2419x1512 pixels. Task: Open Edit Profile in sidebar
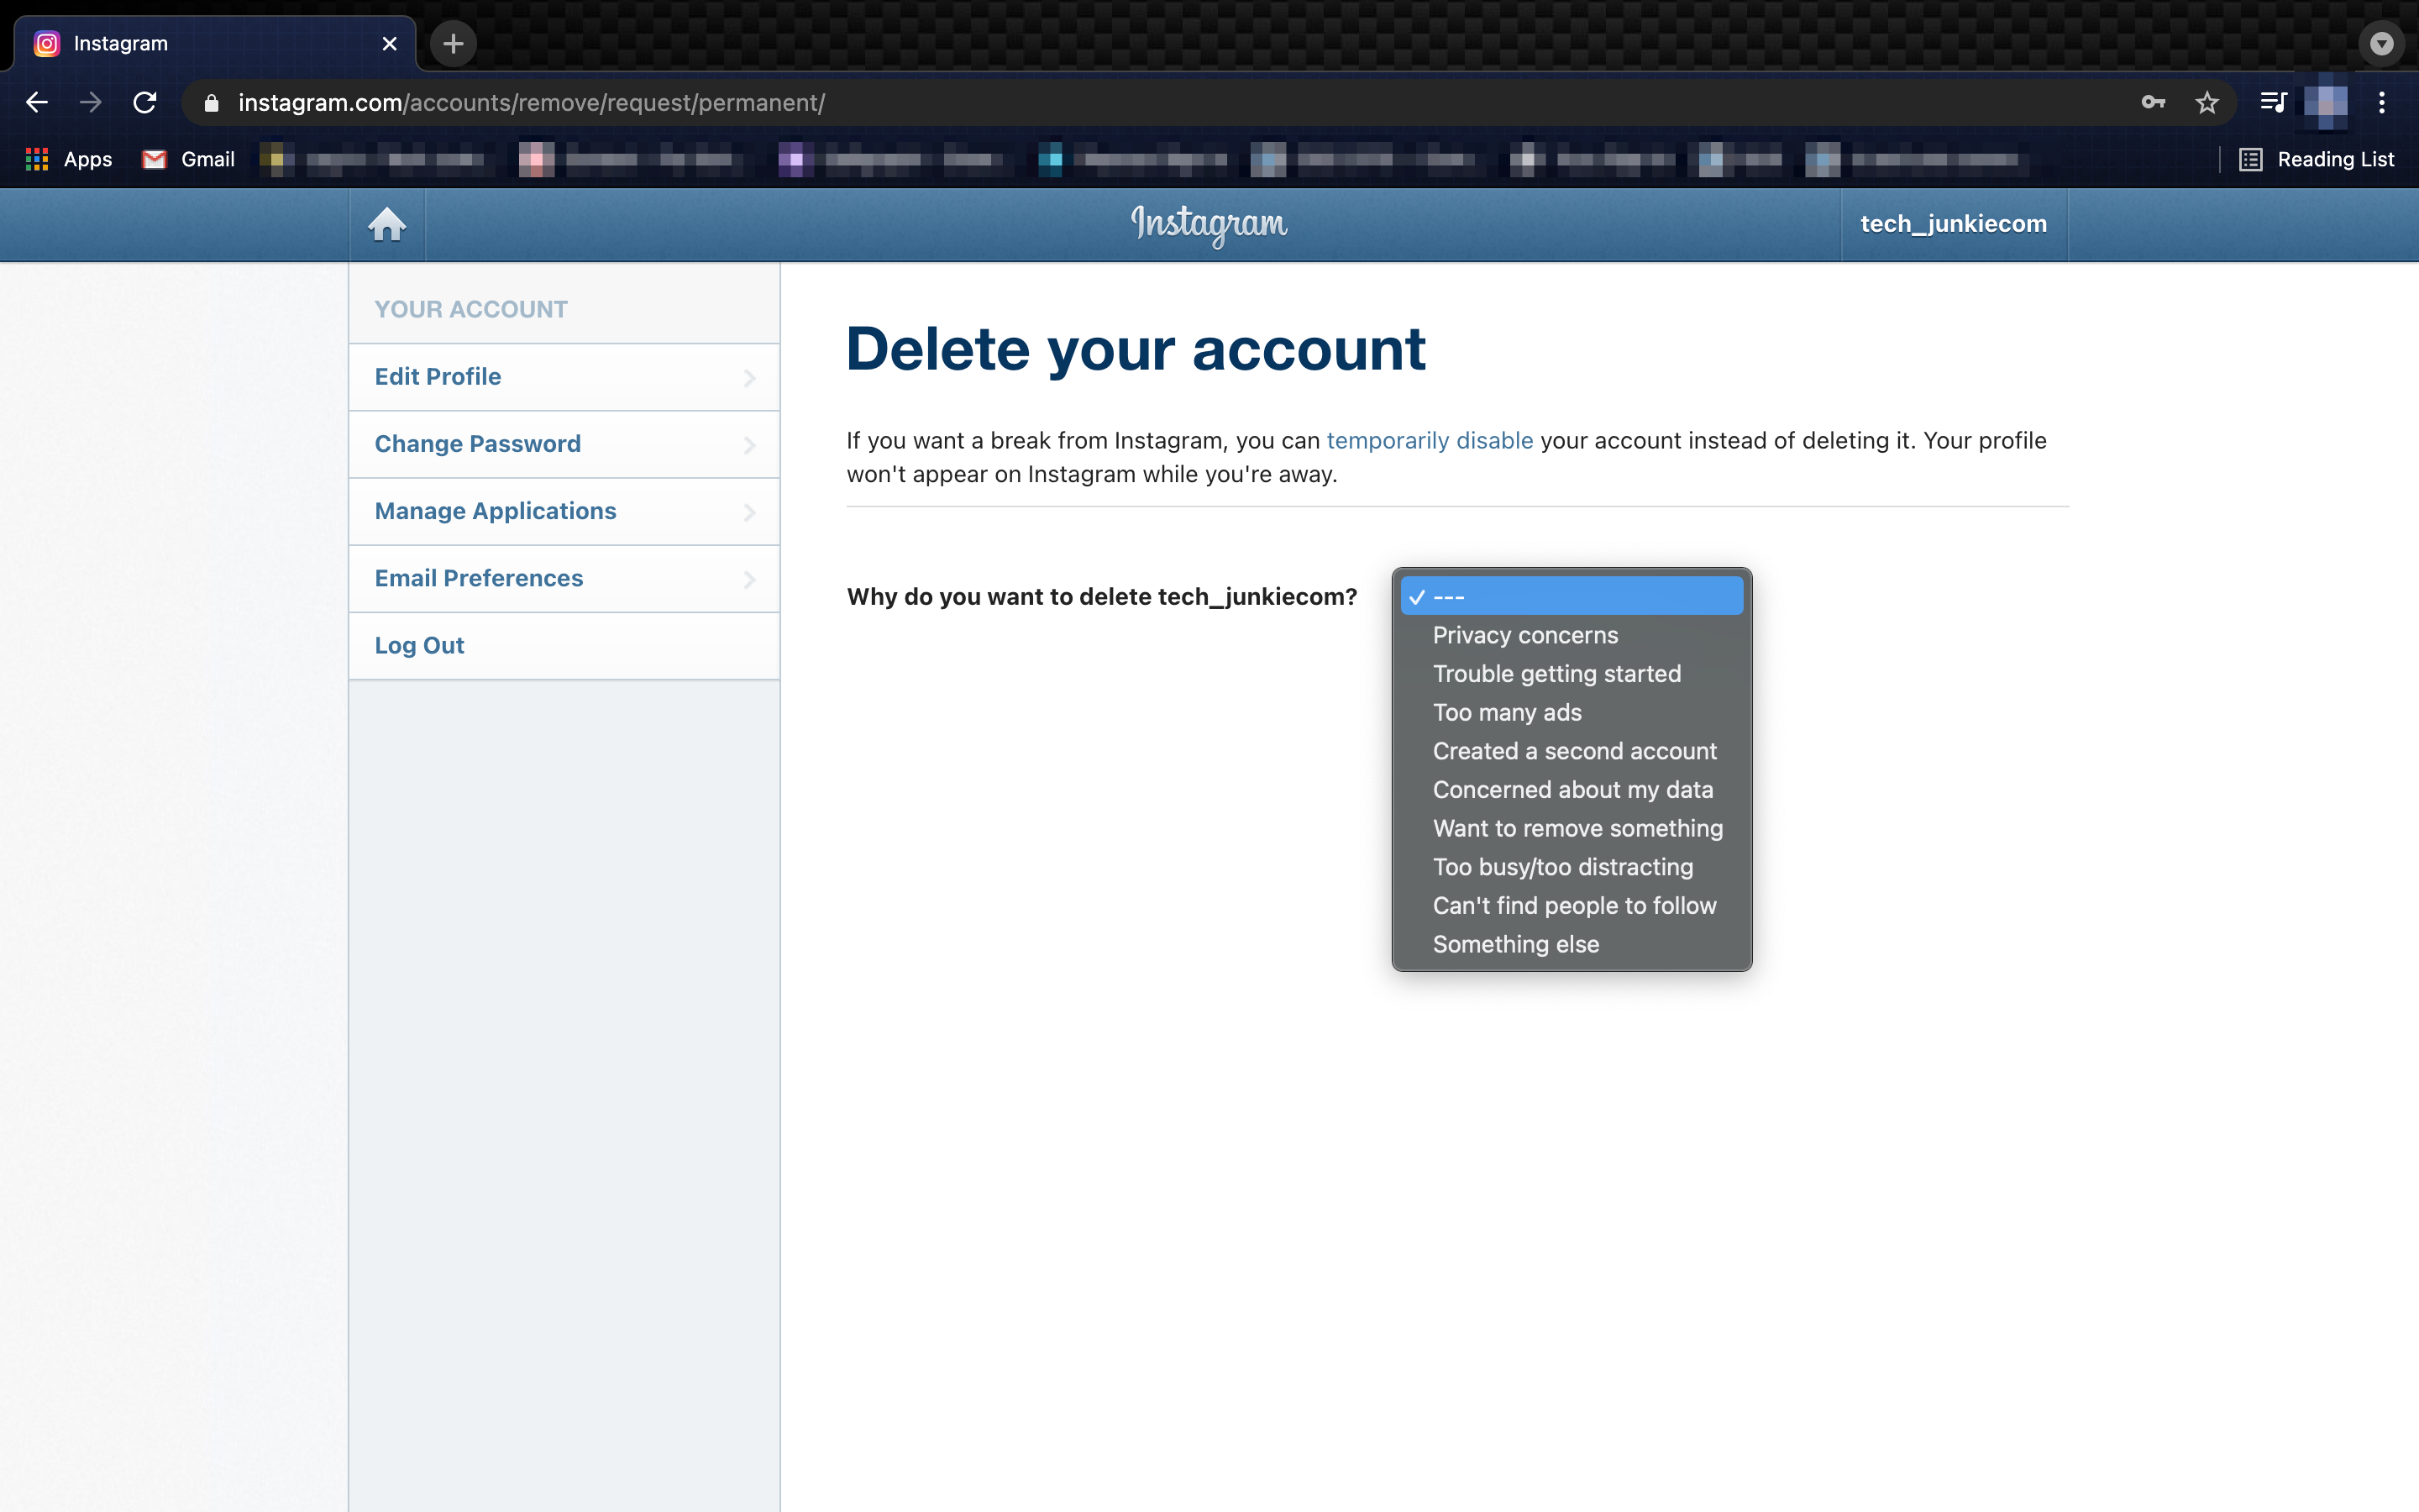pyautogui.click(x=564, y=377)
